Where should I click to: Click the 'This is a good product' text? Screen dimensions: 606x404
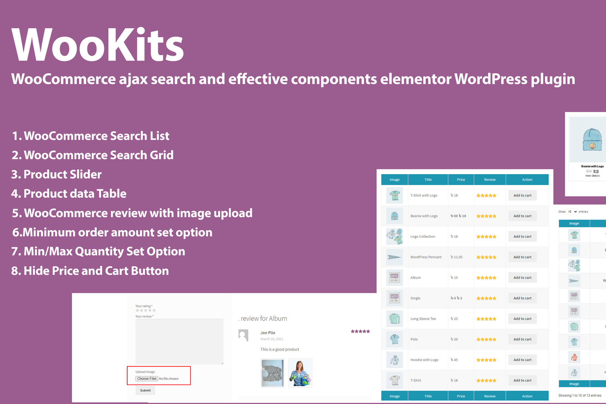tap(280, 349)
